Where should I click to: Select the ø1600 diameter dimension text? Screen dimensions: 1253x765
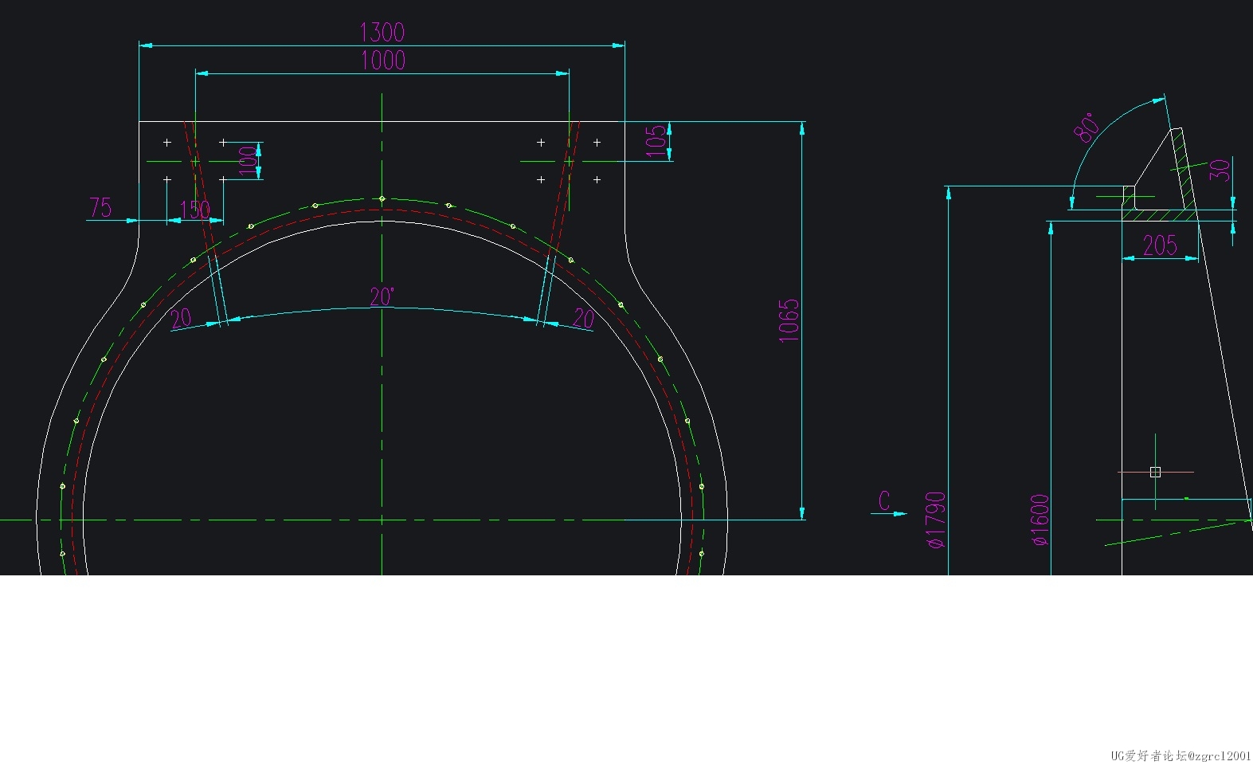[1040, 520]
